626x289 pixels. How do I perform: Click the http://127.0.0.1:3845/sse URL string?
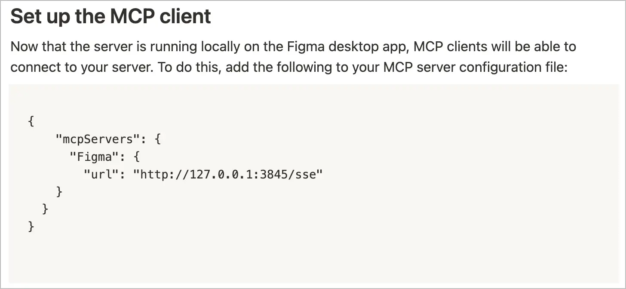(x=228, y=175)
